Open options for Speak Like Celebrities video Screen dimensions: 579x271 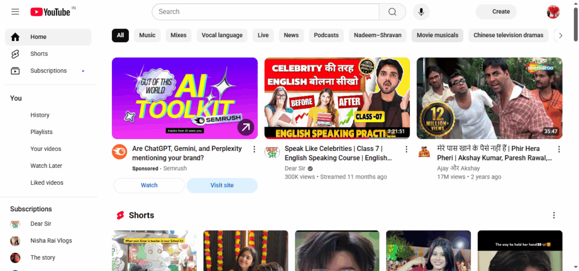coord(406,149)
